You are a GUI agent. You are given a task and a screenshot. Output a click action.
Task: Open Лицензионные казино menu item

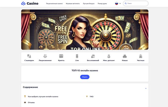point(54,4)
